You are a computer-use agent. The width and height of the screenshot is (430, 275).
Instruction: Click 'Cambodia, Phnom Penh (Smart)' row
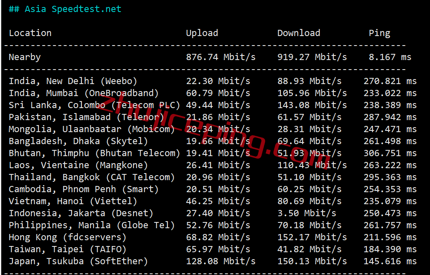84,189
